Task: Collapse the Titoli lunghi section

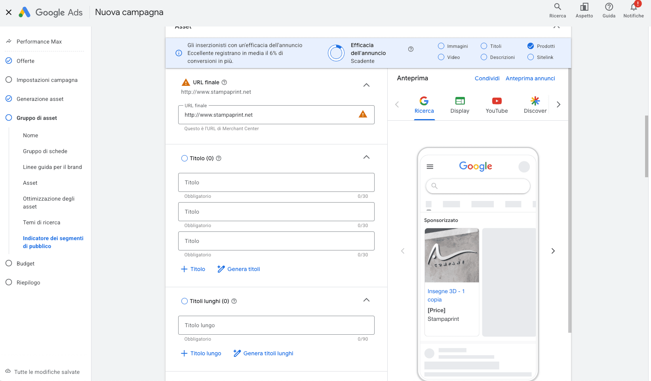Action: 366,300
